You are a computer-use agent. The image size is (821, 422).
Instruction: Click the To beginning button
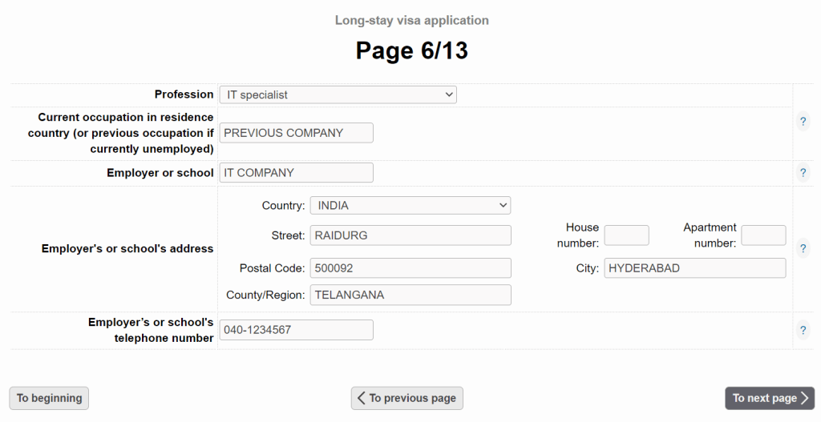[x=49, y=398]
